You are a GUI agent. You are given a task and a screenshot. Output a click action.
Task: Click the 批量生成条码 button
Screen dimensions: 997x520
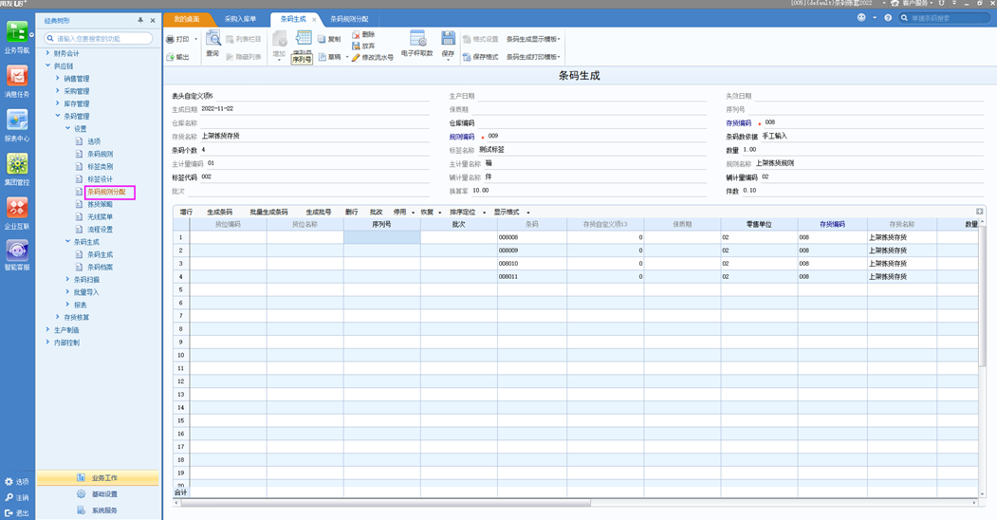(x=269, y=212)
